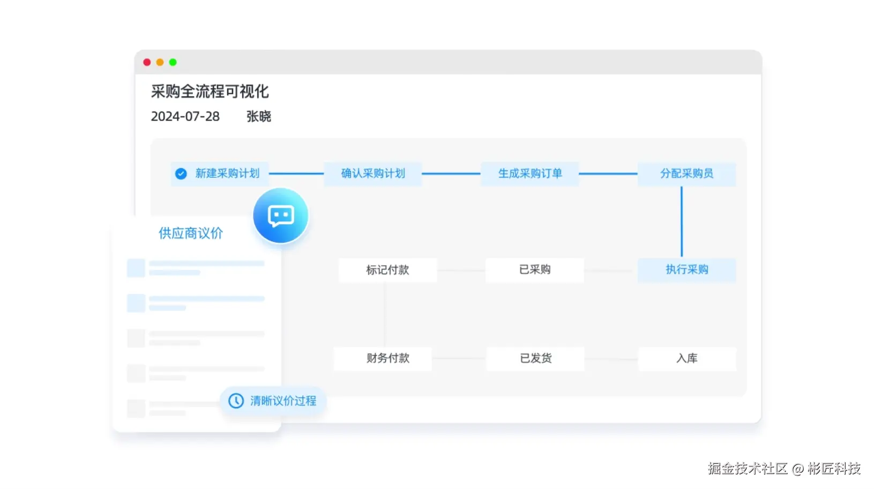Click the connector line between 分配采购员 and 执行采购

[x=681, y=222]
